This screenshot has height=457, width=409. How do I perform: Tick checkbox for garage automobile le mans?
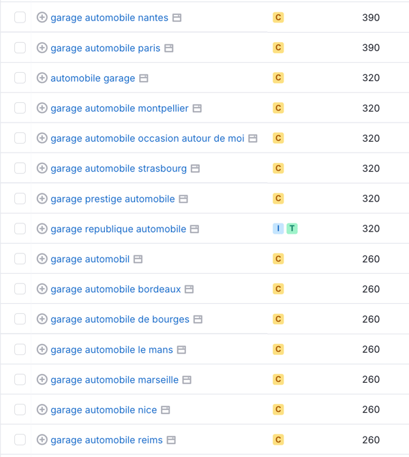tap(20, 349)
